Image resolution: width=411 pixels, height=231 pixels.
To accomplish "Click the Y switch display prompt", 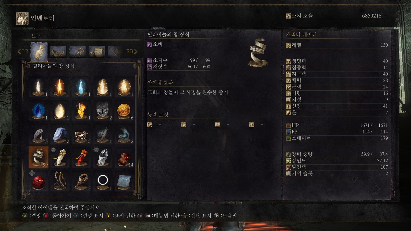I will pyautogui.click(x=120, y=216).
